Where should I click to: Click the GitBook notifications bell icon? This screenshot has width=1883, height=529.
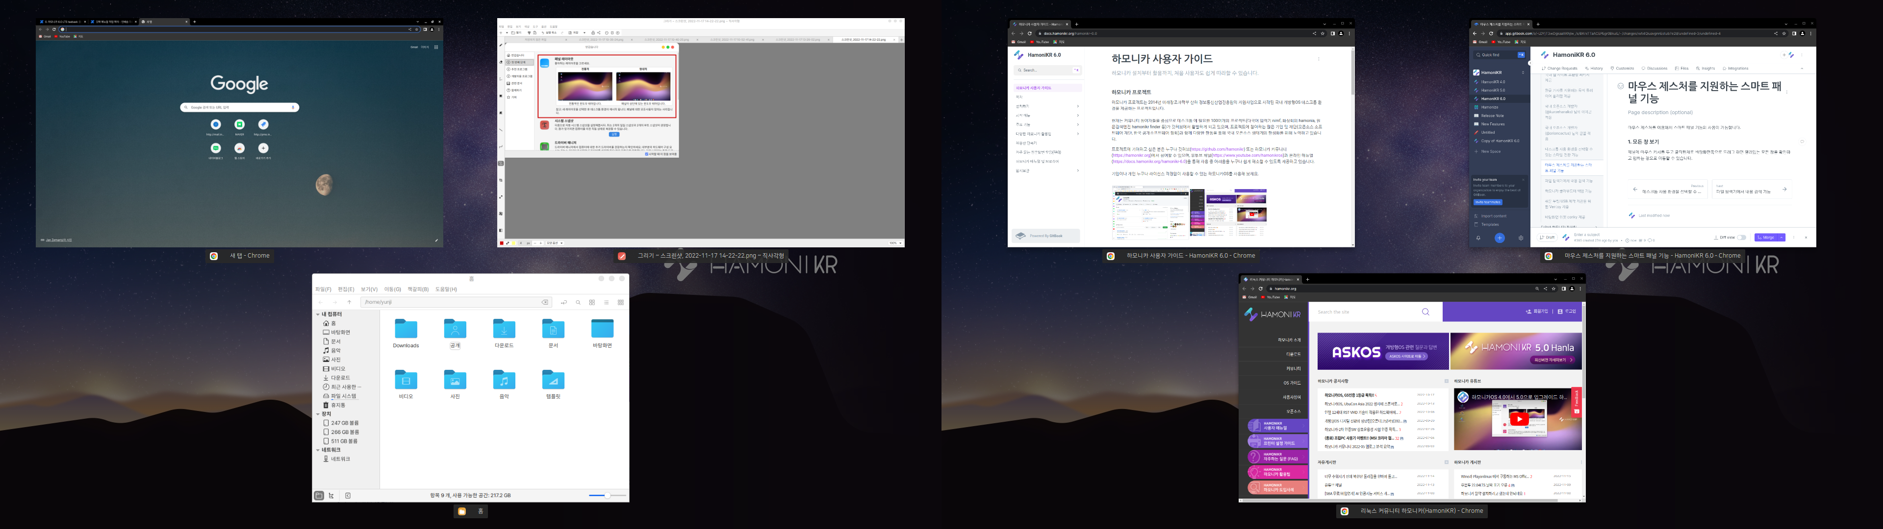[x=1478, y=238]
